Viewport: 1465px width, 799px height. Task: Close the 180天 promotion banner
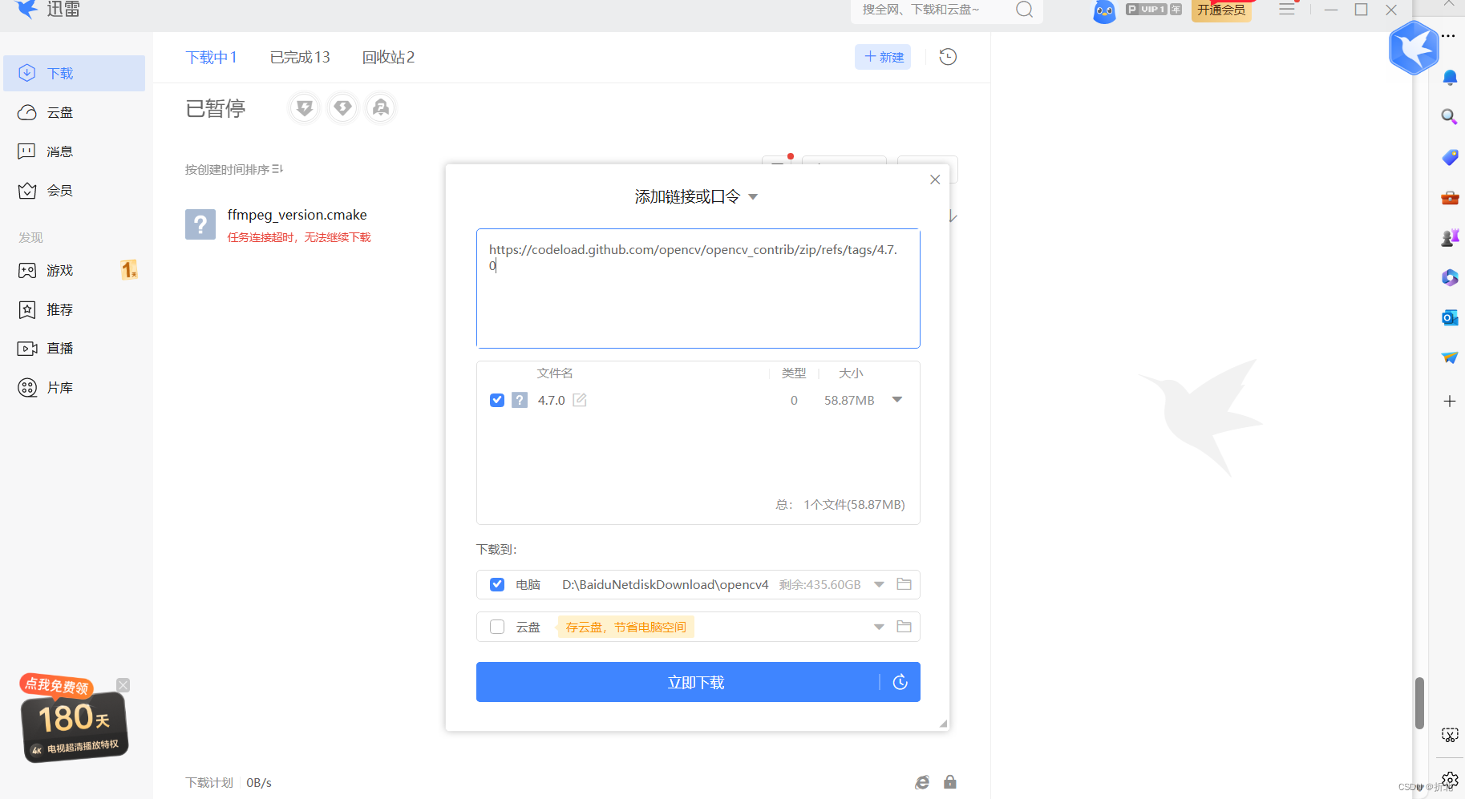coord(123,685)
